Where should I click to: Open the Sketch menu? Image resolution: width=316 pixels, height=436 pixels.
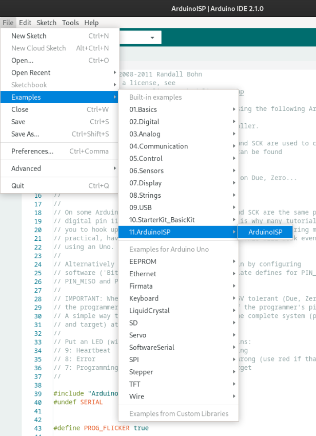pyautogui.click(x=46, y=23)
